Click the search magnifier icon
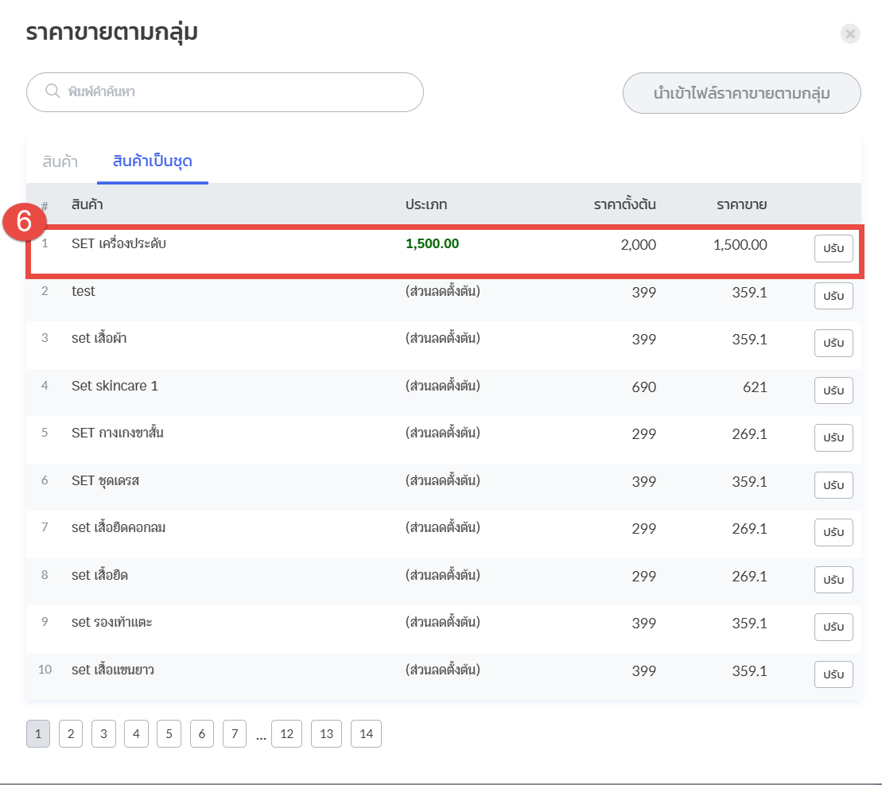Image resolution: width=882 pixels, height=785 pixels. pyautogui.click(x=52, y=91)
